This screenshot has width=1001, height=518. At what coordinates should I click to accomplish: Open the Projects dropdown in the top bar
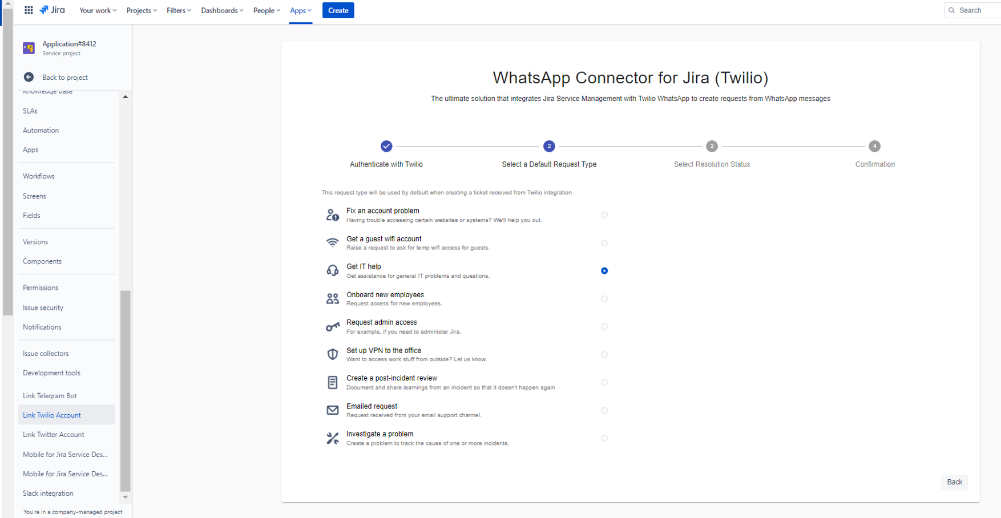pos(142,10)
